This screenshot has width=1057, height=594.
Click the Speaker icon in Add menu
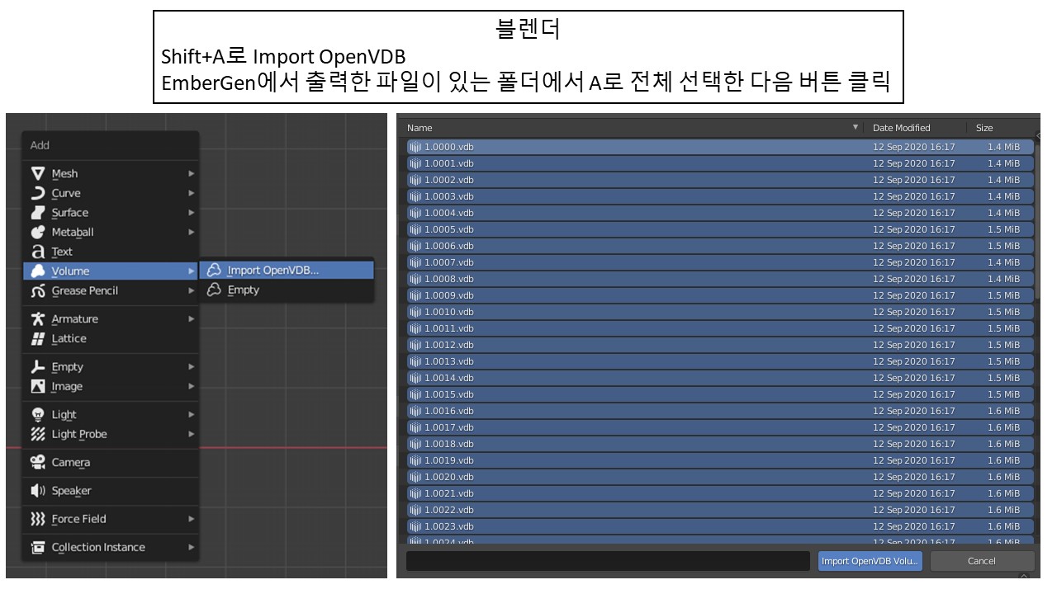38,491
